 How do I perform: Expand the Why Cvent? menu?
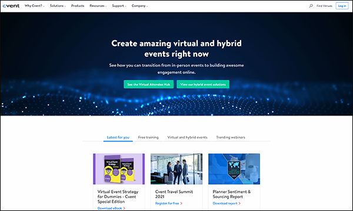pos(35,6)
